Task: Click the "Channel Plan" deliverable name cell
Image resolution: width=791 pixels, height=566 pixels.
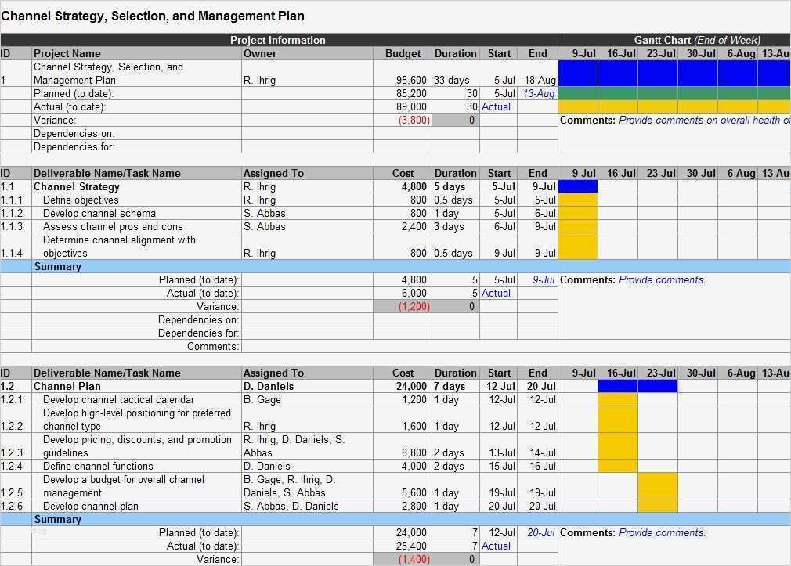Action: click(x=70, y=386)
